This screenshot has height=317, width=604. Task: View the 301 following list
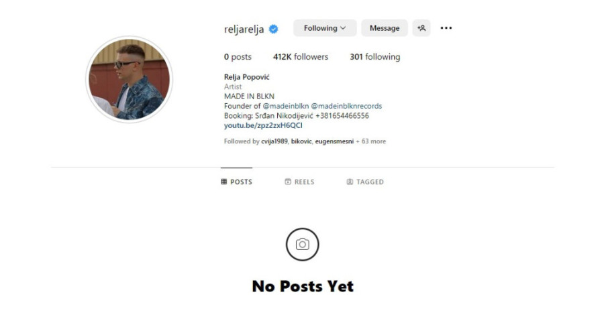click(374, 57)
